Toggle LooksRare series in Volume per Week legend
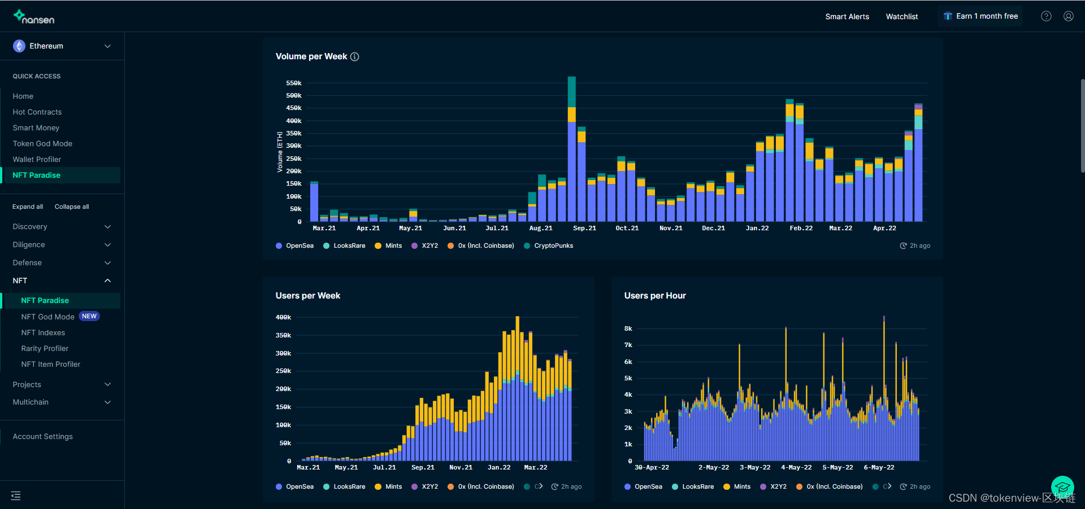Image resolution: width=1085 pixels, height=509 pixels. (344, 246)
